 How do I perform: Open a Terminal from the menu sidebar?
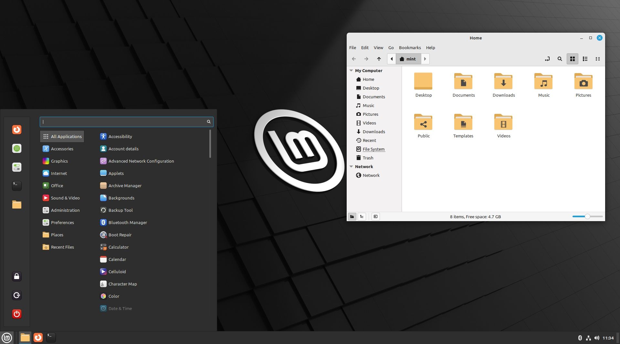pyautogui.click(x=17, y=186)
